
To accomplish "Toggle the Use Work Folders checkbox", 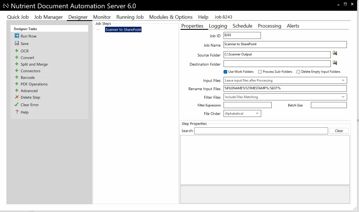I will click(x=226, y=72).
